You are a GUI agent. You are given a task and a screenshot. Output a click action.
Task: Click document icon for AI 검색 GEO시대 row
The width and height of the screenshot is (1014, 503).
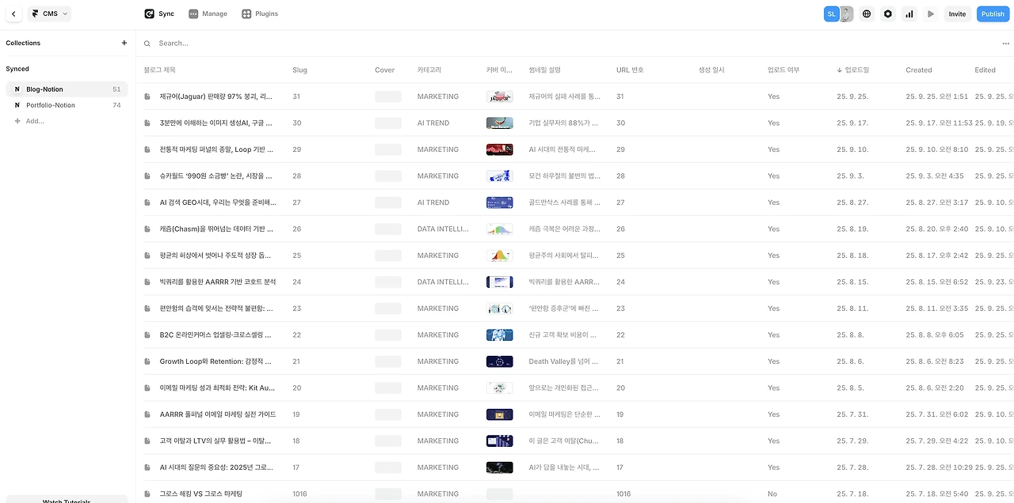click(147, 202)
